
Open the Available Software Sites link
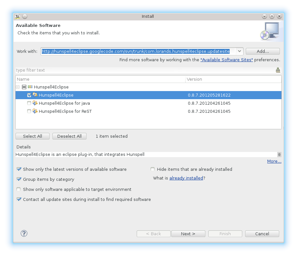click(226, 60)
